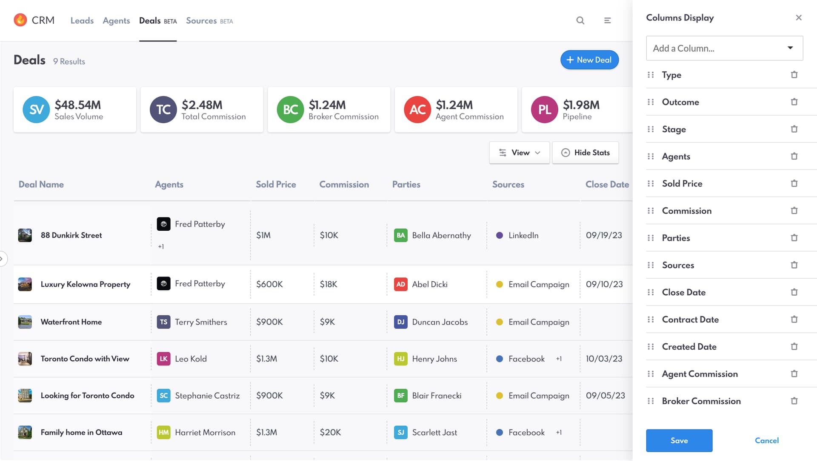
Task: Save the column display settings
Action: 679,441
